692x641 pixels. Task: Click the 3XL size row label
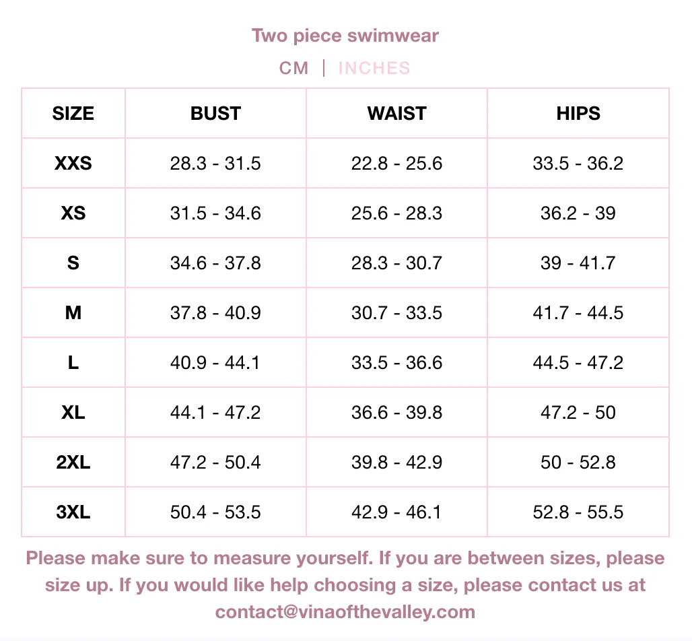pos(73,512)
